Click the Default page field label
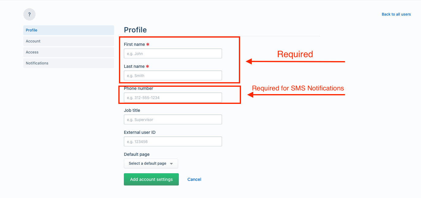The height and width of the screenshot is (198, 421). [x=137, y=154]
